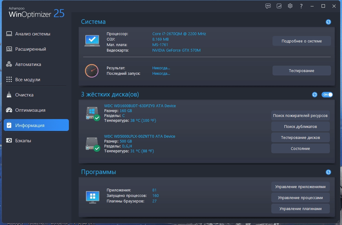The image size is (342, 225).
Task: Open Анализ системы in sidebar
Action: (x=36, y=34)
